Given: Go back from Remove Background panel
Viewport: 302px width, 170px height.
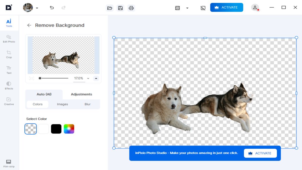Looking at the screenshot, I should [29, 25].
